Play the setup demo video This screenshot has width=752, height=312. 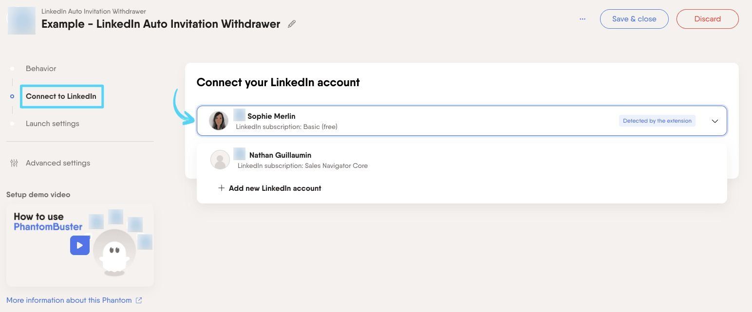click(80, 245)
